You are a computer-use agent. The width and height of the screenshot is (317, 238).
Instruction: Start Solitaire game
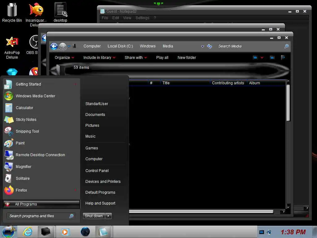click(x=41, y=178)
